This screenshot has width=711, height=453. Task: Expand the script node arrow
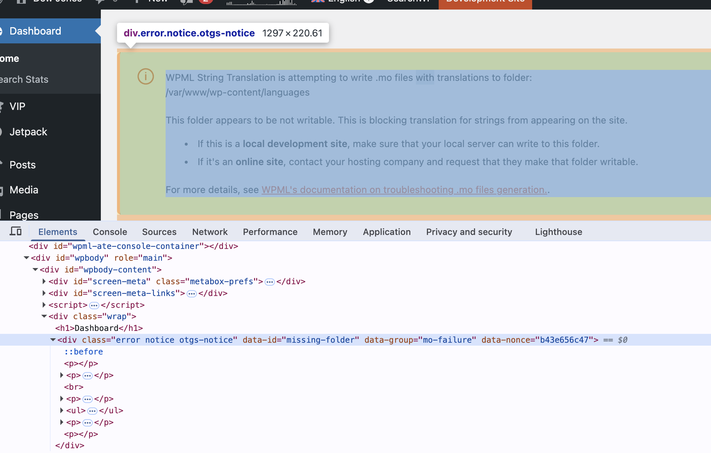pyautogui.click(x=44, y=305)
